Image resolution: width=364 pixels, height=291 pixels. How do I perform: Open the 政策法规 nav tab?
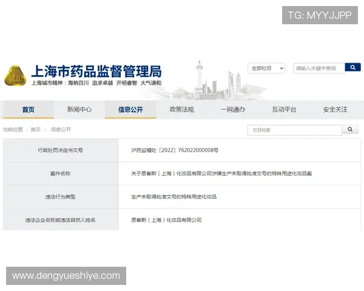[182, 110]
